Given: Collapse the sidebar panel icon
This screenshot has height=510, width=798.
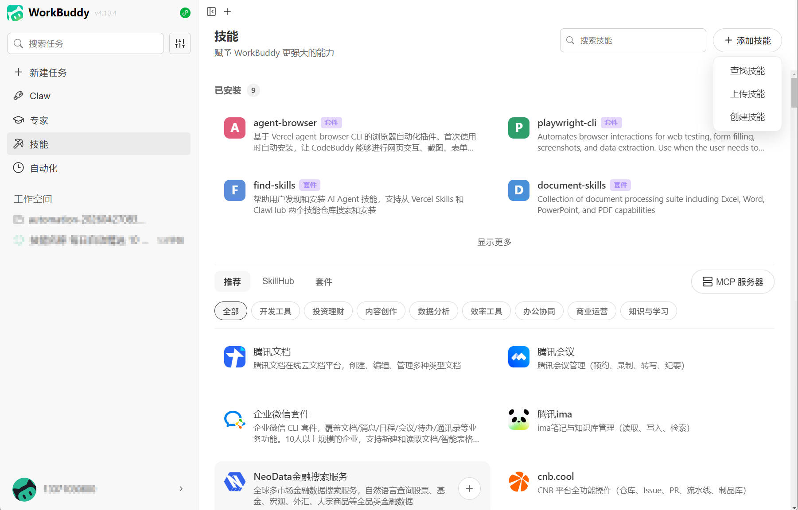Looking at the screenshot, I should pyautogui.click(x=211, y=12).
